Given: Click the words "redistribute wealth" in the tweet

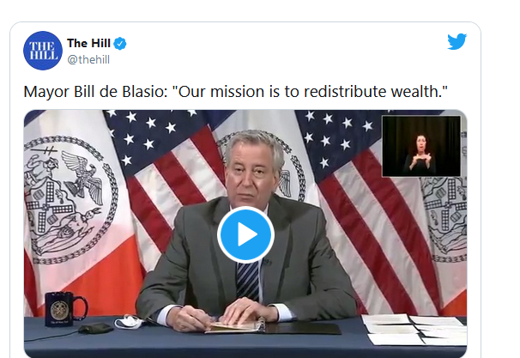Looking at the screenshot, I should (x=375, y=92).
